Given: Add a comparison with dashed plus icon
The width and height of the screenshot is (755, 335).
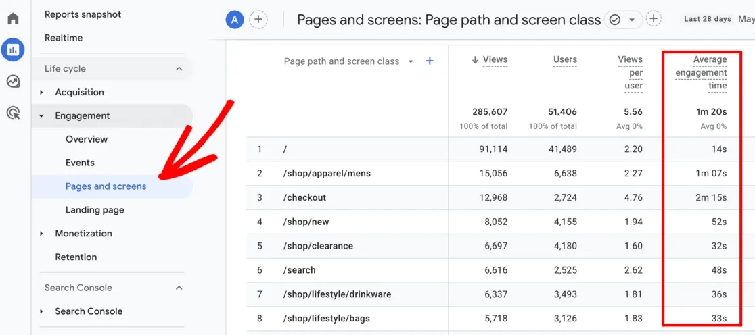Looking at the screenshot, I should pyautogui.click(x=258, y=20).
